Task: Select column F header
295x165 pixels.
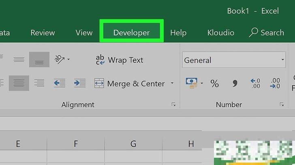Action: click(76, 143)
